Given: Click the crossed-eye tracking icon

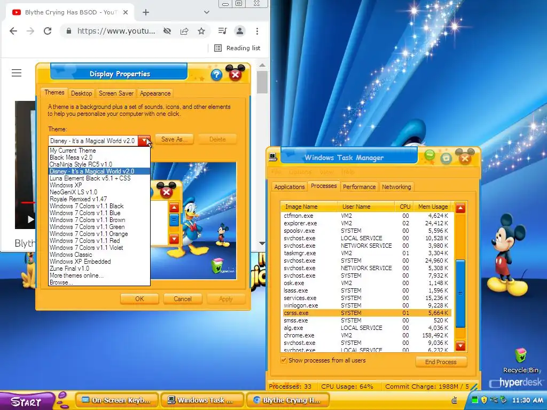Looking at the screenshot, I should (x=167, y=31).
